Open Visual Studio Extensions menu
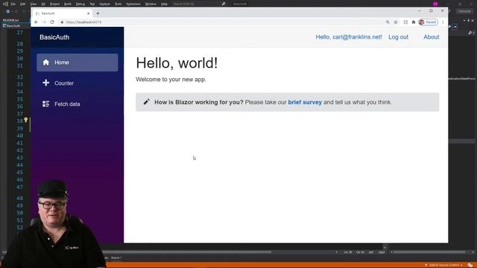The image size is (477, 268). 133,4
